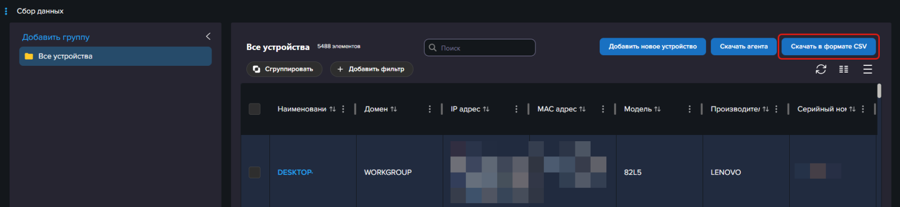The image size is (900, 207).
Task: Collapse the groups sidebar with chevron
Action: click(x=208, y=37)
